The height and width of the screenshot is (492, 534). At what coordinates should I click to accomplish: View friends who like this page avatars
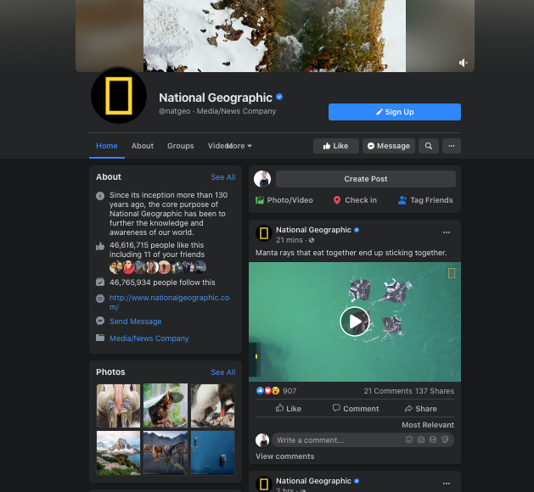(x=158, y=267)
